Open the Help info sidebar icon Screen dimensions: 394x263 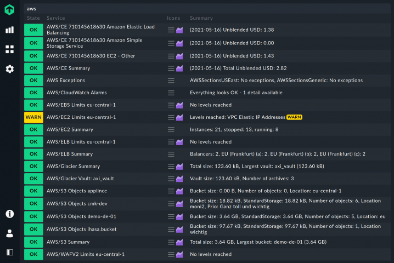(9, 214)
